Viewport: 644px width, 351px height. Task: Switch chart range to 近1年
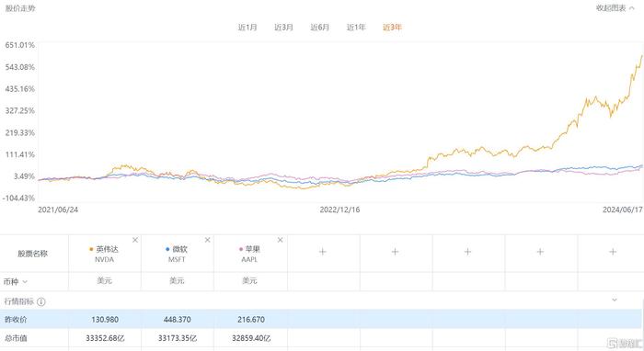[356, 28]
